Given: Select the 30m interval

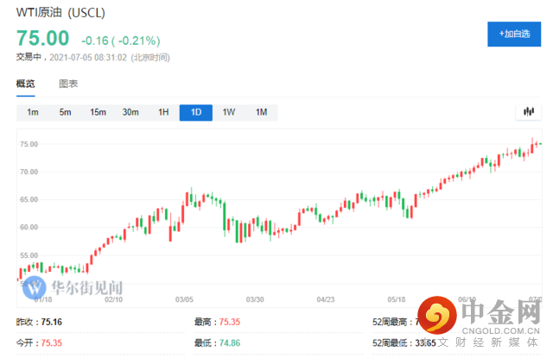Looking at the screenshot, I should [130, 112].
